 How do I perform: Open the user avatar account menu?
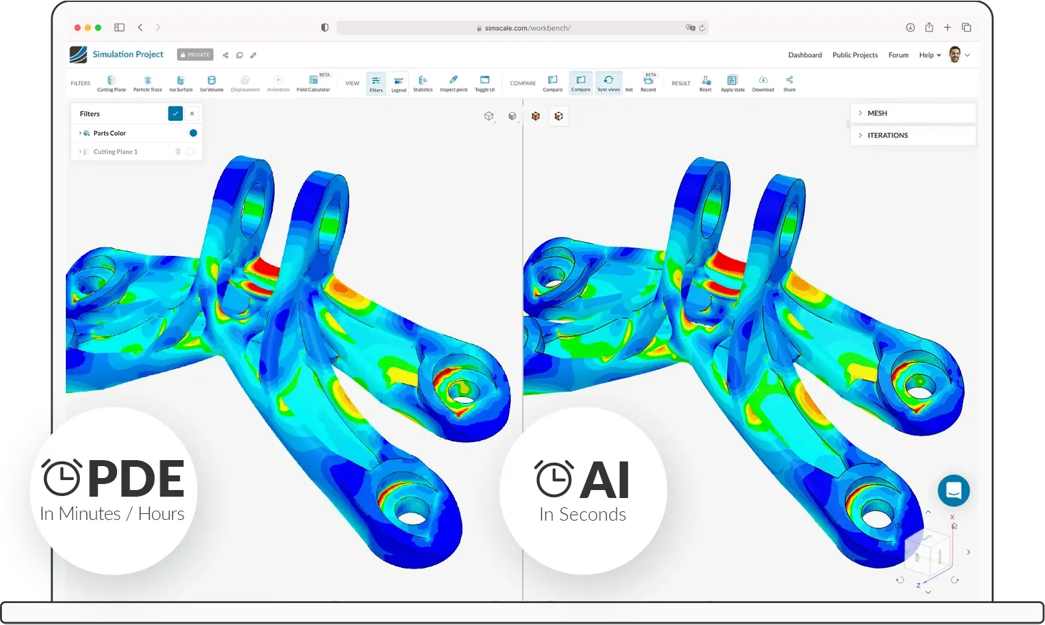959,55
